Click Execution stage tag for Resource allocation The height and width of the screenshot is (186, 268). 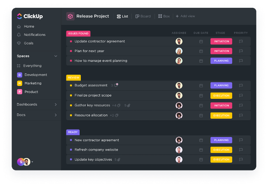tap(221, 115)
